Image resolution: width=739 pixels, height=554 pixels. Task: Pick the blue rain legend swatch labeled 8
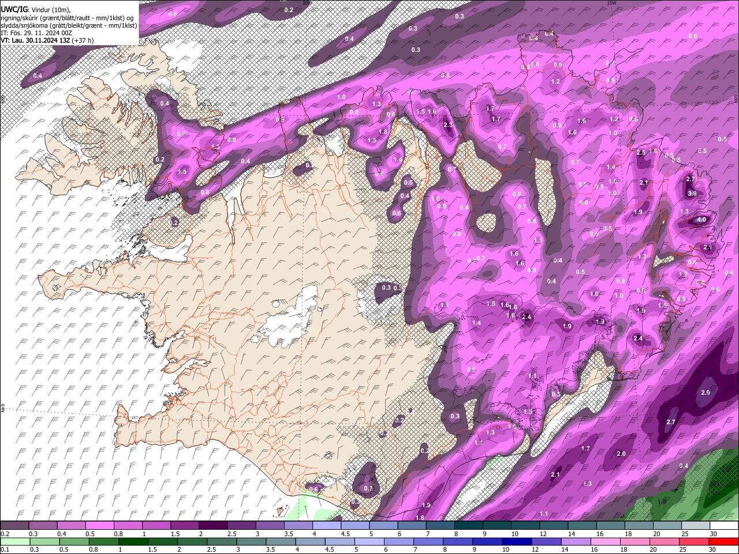coord(458,542)
